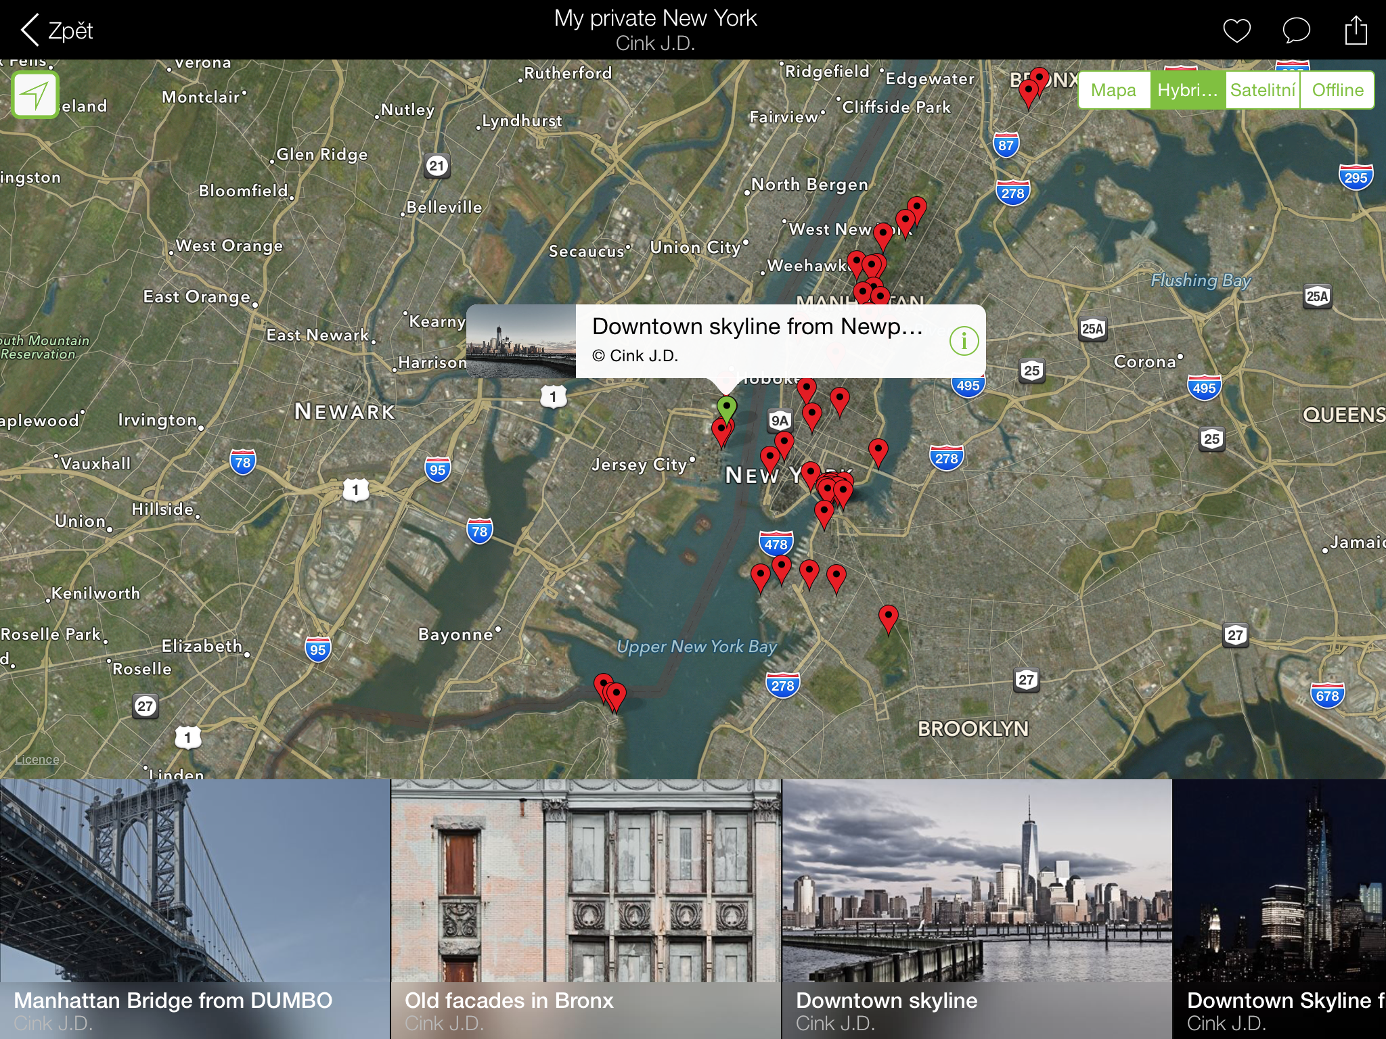Enable Offline map mode
Screen dimensions: 1386x1039
click(1337, 90)
